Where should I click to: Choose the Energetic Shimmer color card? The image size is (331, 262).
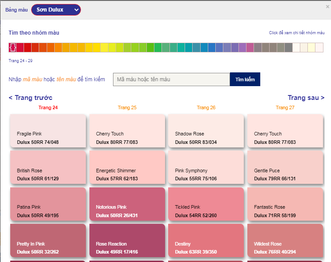[x=127, y=167]
